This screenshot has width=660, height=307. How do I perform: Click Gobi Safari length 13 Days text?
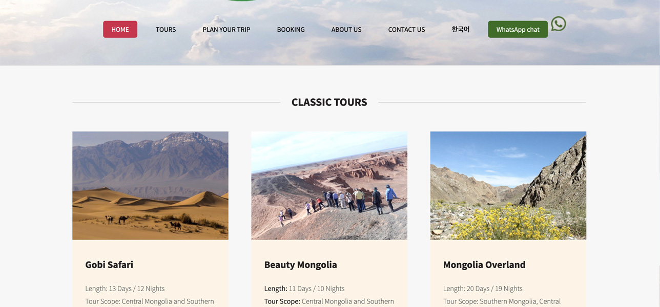coord(125,288)
